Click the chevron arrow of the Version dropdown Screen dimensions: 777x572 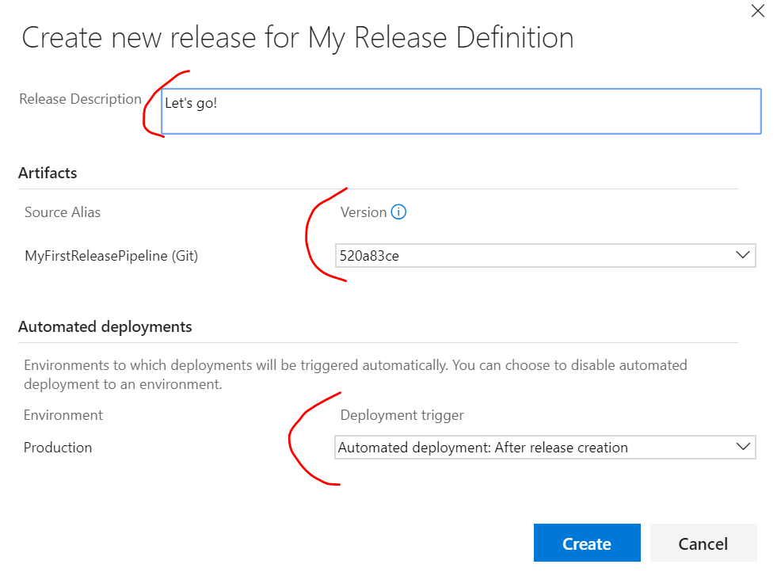(x=743, y=255)
